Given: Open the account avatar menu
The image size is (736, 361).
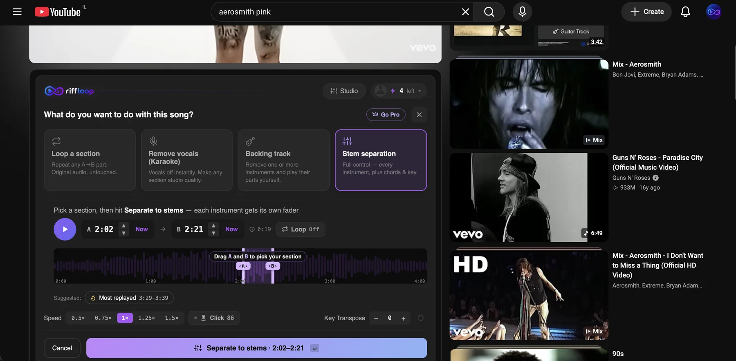Looking at the screenshot, I should [714, 12].
